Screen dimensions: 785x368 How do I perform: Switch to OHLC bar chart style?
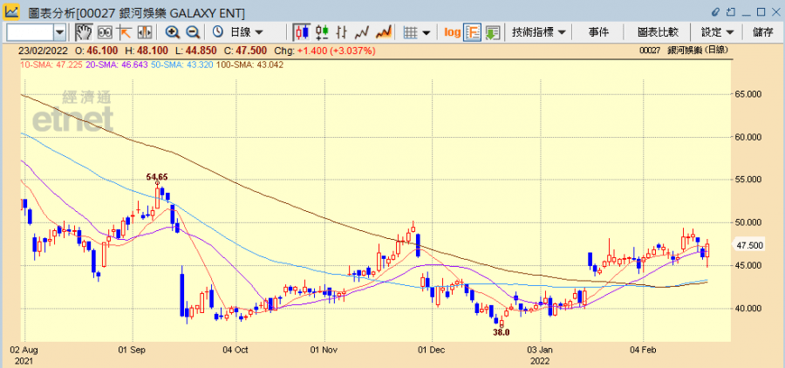[x=341, y=32]
